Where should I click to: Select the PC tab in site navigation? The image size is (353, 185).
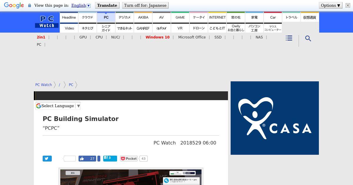106,17
